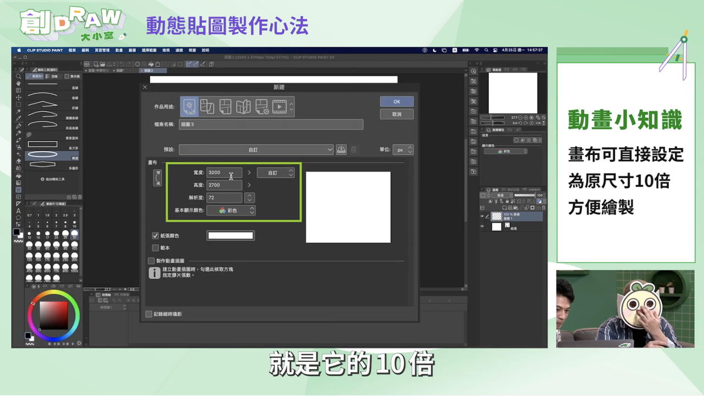This screenshot has width=704, height=396.
Task: Open the 基本顯示顏色 color mode dropdown
Action: point(232,210)
